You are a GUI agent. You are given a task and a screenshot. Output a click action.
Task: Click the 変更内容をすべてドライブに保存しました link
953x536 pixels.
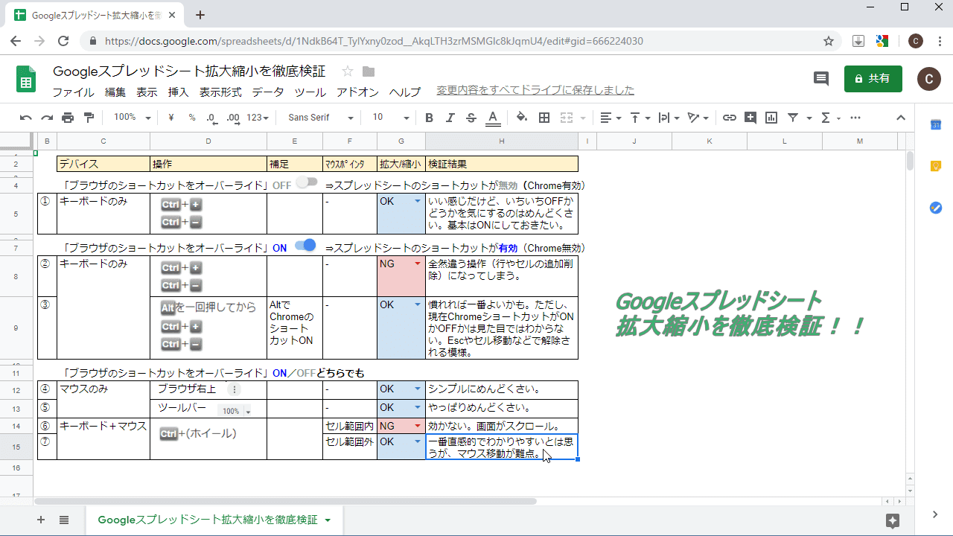pyautogui.click(x=535, y=90)
